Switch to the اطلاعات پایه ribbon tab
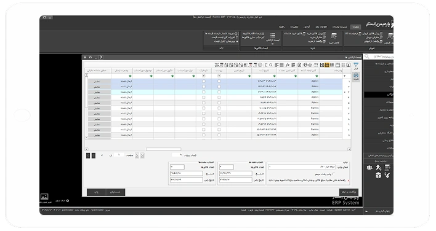Screen dimensions: 436x231 click(321, 27)
